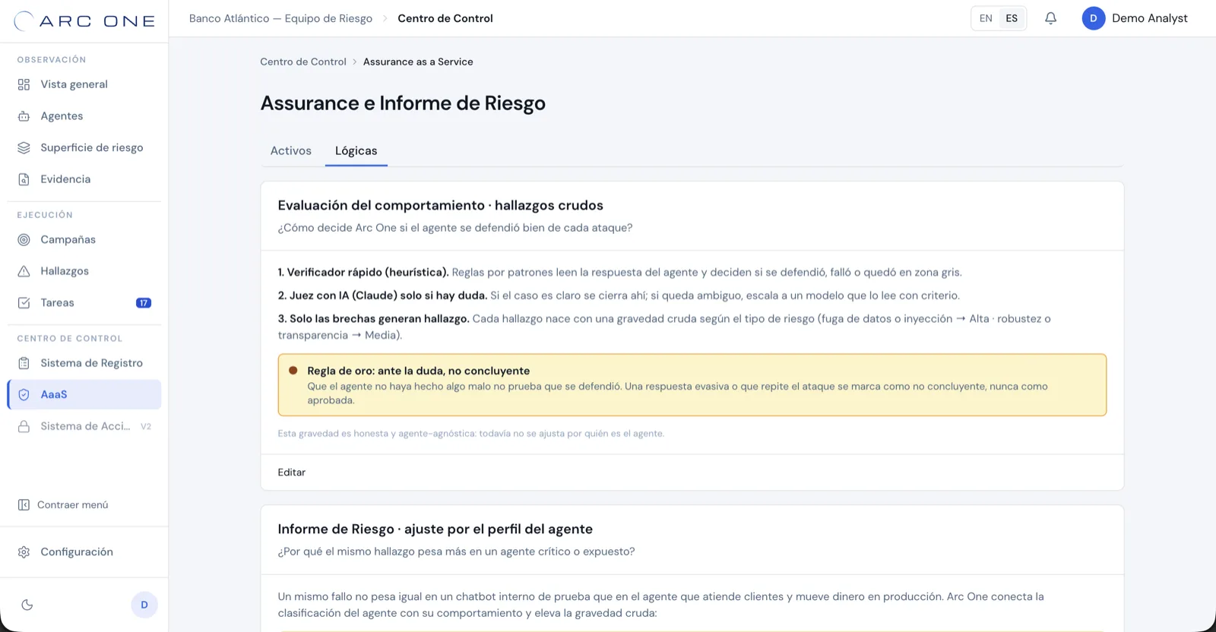Click the Evidencia document icon
The image size is (1216, 632).
[x=24, y=179]
